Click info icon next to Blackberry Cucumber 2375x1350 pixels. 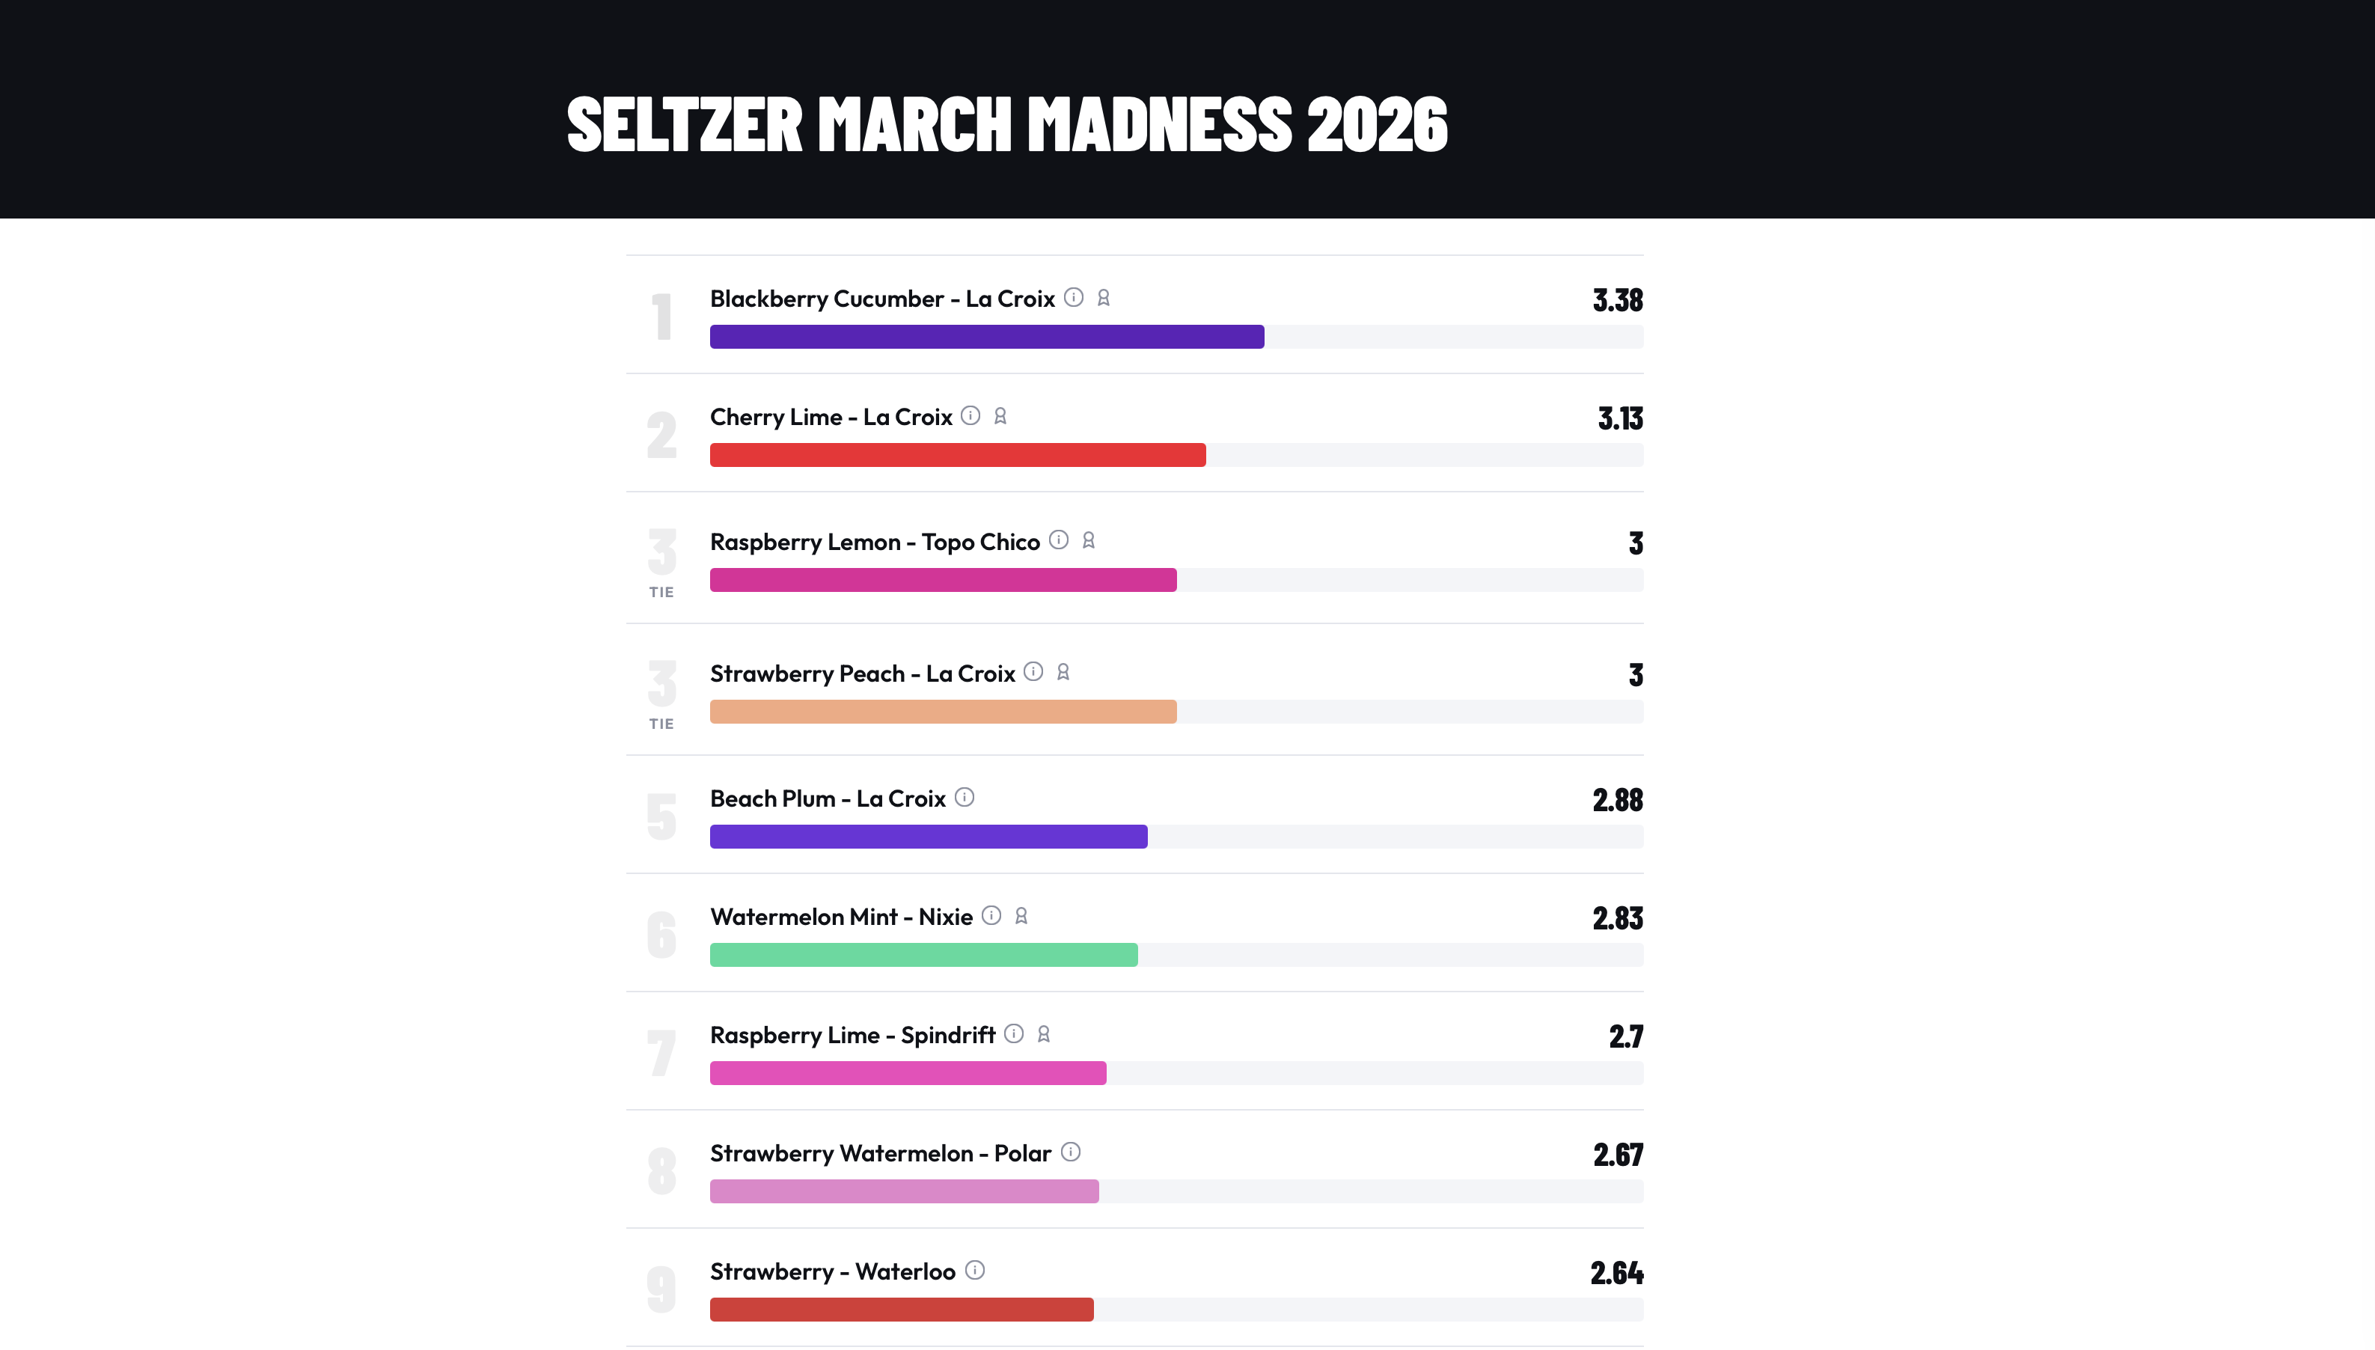tap(1074, 298)
